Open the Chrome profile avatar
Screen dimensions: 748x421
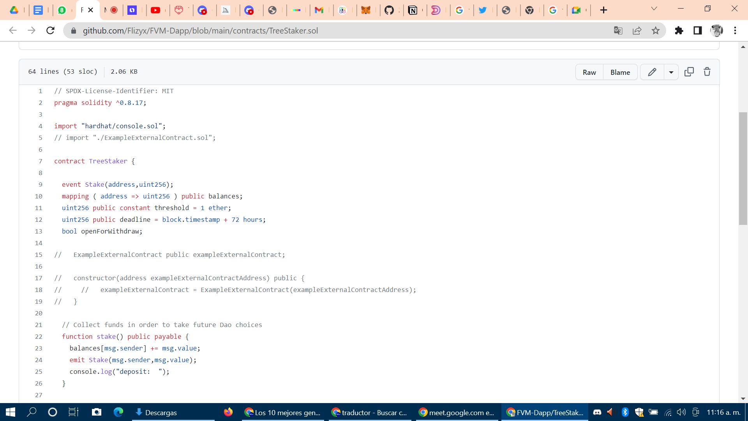pyautogui.click(x=716, y=30)
